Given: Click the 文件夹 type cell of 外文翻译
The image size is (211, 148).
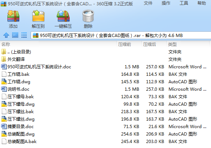Looking at the screenshot, I should click(x=175, y=59).
